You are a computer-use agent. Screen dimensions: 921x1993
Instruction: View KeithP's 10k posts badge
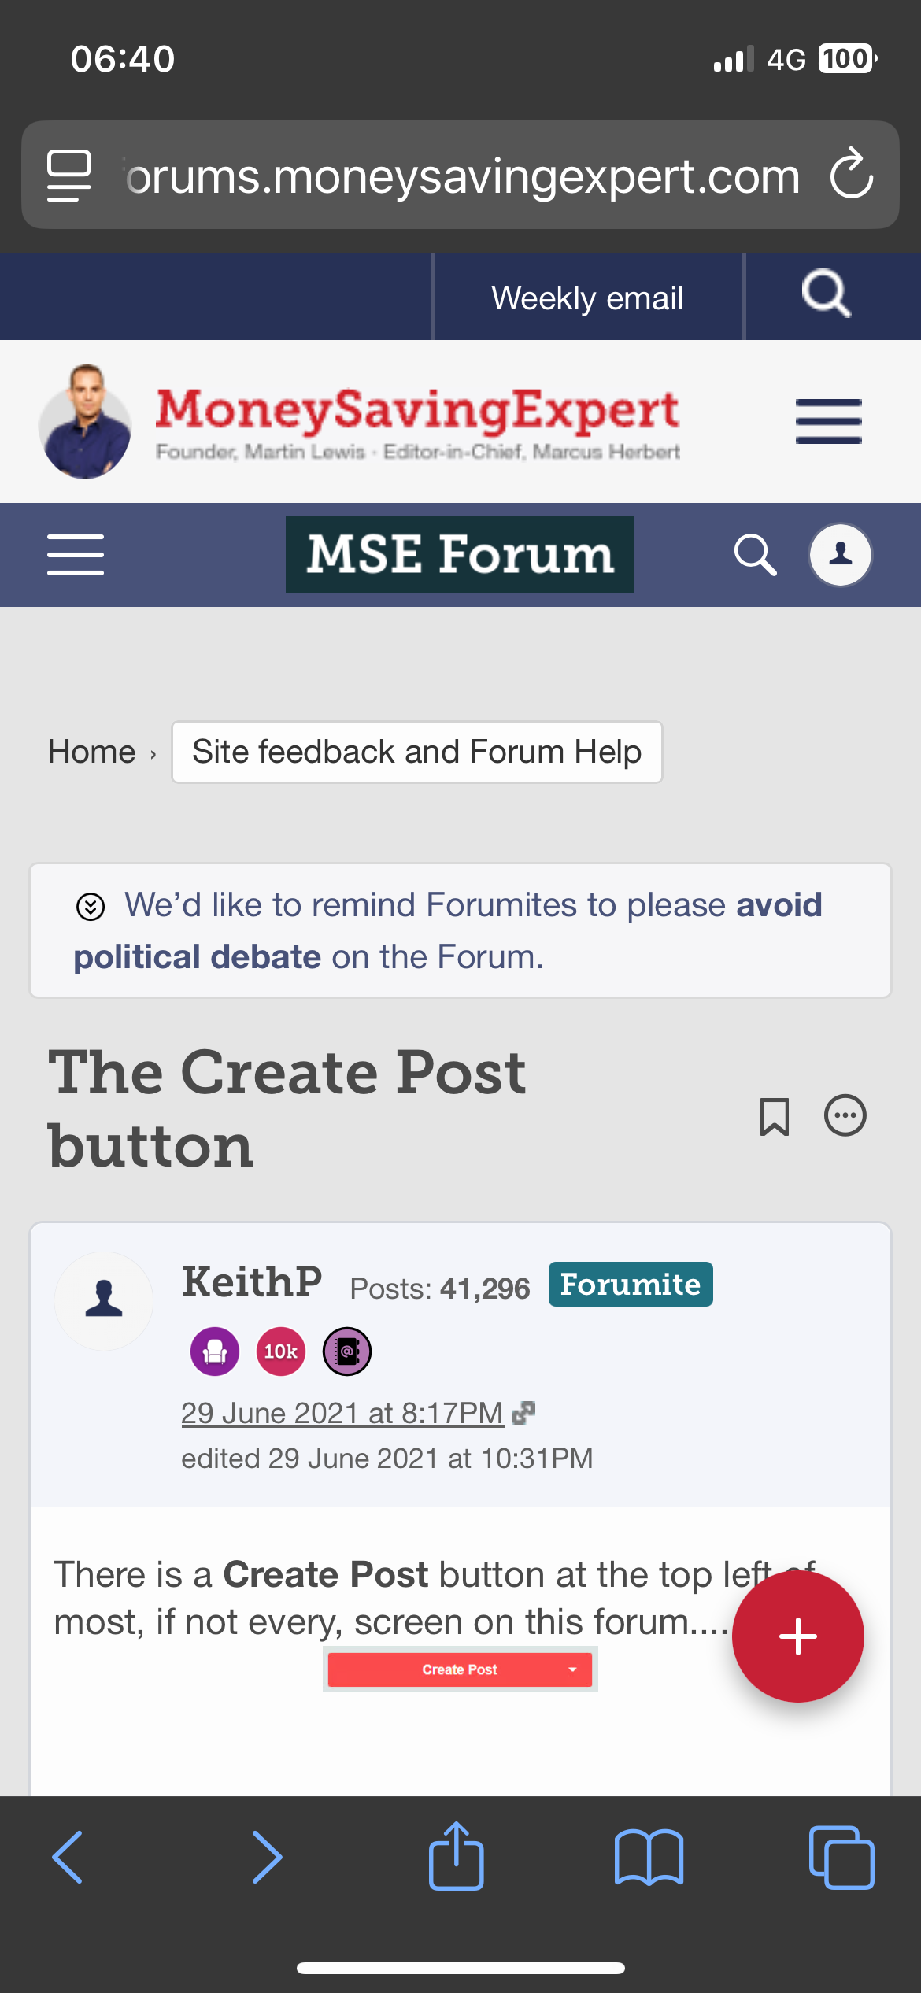pos(280,1351)
